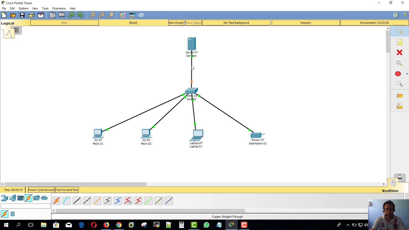Select Components category
Screen dimensions: 409x230
(20, 198)
